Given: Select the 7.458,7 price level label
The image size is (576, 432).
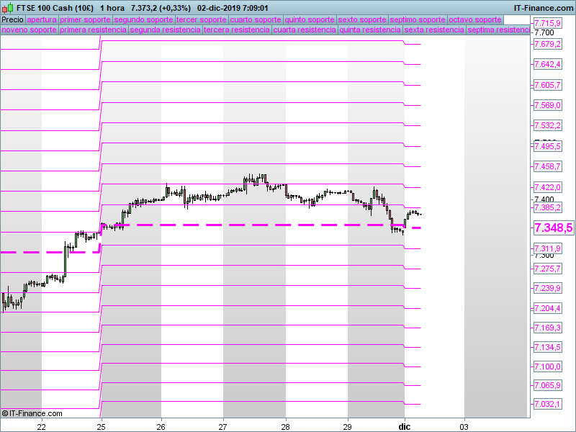Looking at the screenshot, I should (547, 167).
